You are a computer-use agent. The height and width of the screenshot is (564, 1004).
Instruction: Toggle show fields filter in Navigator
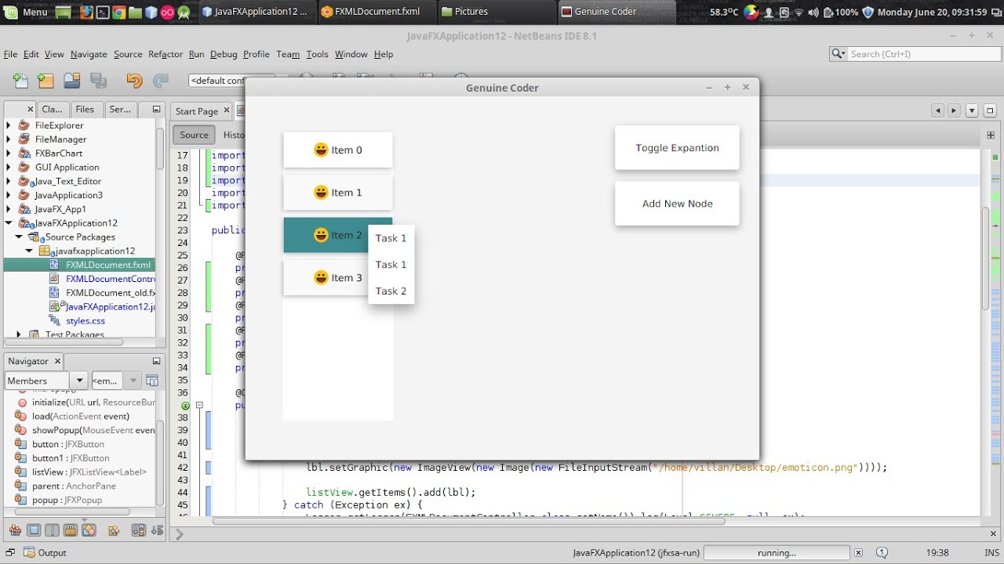coord(34,530)
